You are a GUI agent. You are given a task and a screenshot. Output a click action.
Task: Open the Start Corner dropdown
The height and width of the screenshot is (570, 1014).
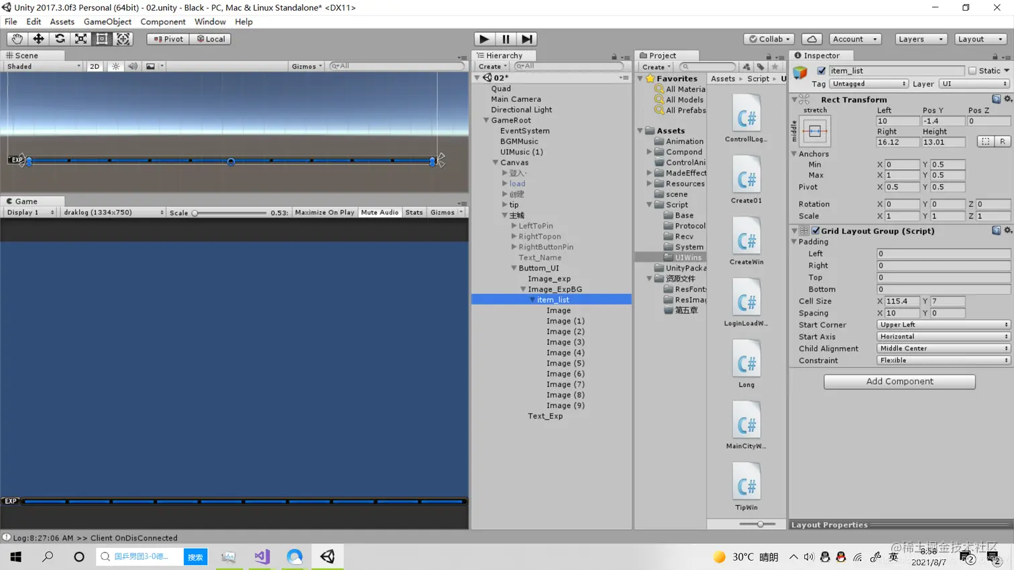(x=943, y=325)
